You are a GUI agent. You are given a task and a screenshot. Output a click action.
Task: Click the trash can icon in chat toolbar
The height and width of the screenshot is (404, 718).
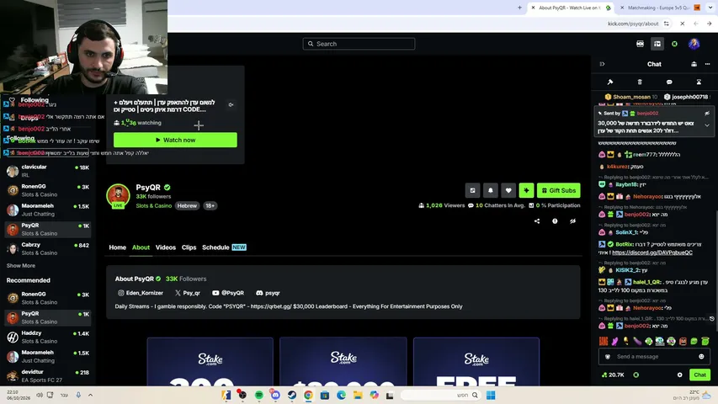(640, 82)
